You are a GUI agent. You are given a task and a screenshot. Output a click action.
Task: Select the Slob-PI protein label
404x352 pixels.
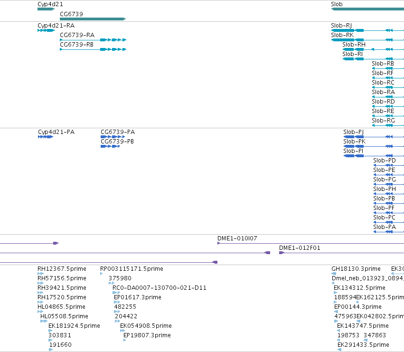click(x=353, y=151)
